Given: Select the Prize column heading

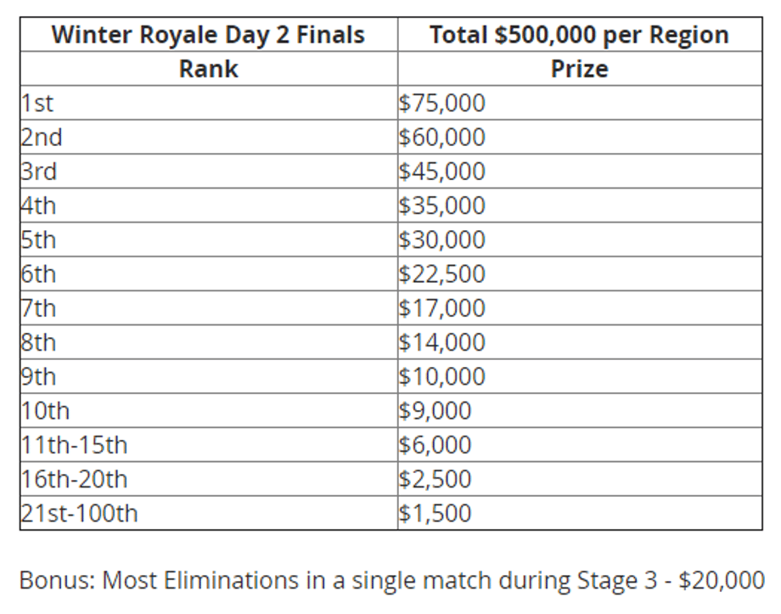Looking at the screenshot, I should 579,69.
